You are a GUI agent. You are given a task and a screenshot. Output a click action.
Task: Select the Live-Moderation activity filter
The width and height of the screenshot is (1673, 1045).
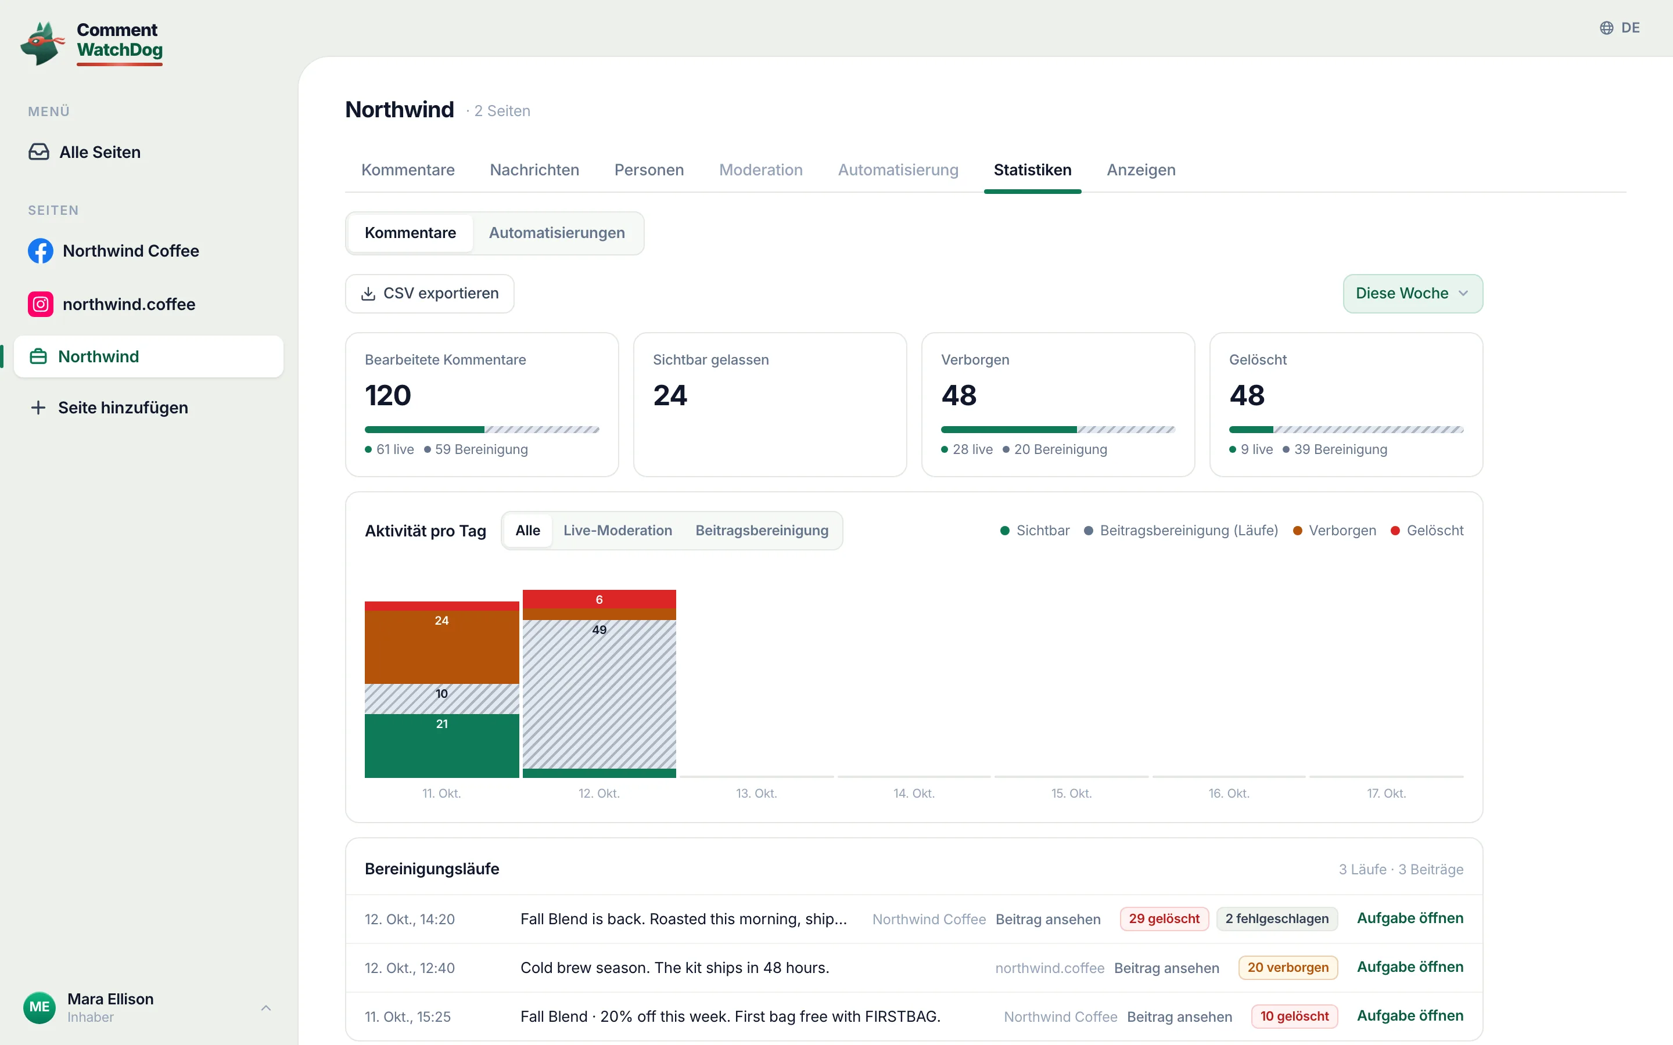click(x=617, y=531)
